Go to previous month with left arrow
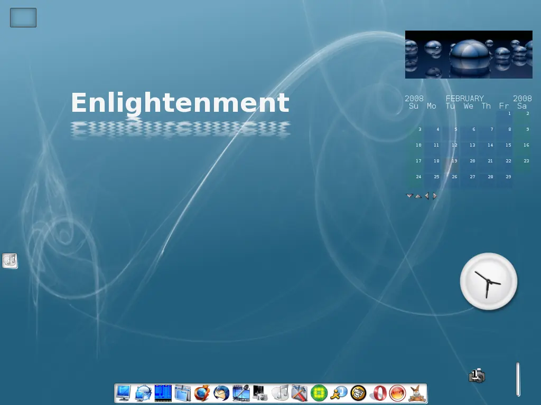The image size is (541, 405). click(427, 196)
